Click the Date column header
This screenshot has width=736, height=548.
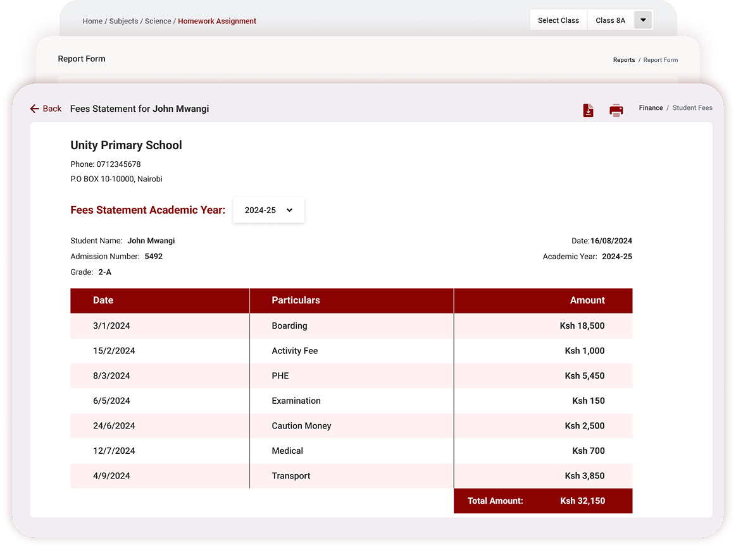click(103, 301)
